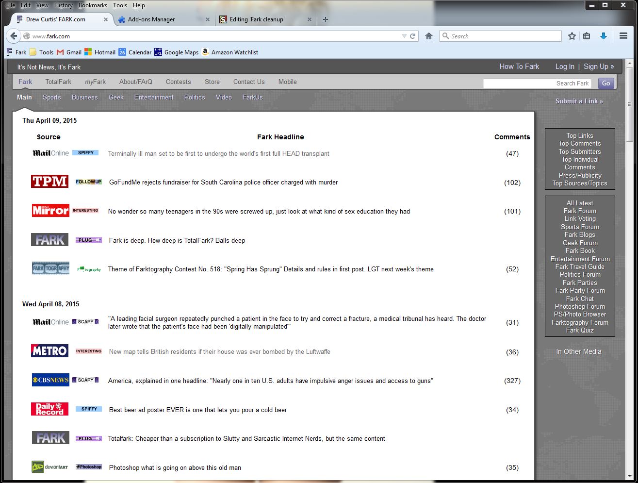Screen dimensions: 638x483
Task: Open the Firefox hamburger menu
Action: coord(623,36)
